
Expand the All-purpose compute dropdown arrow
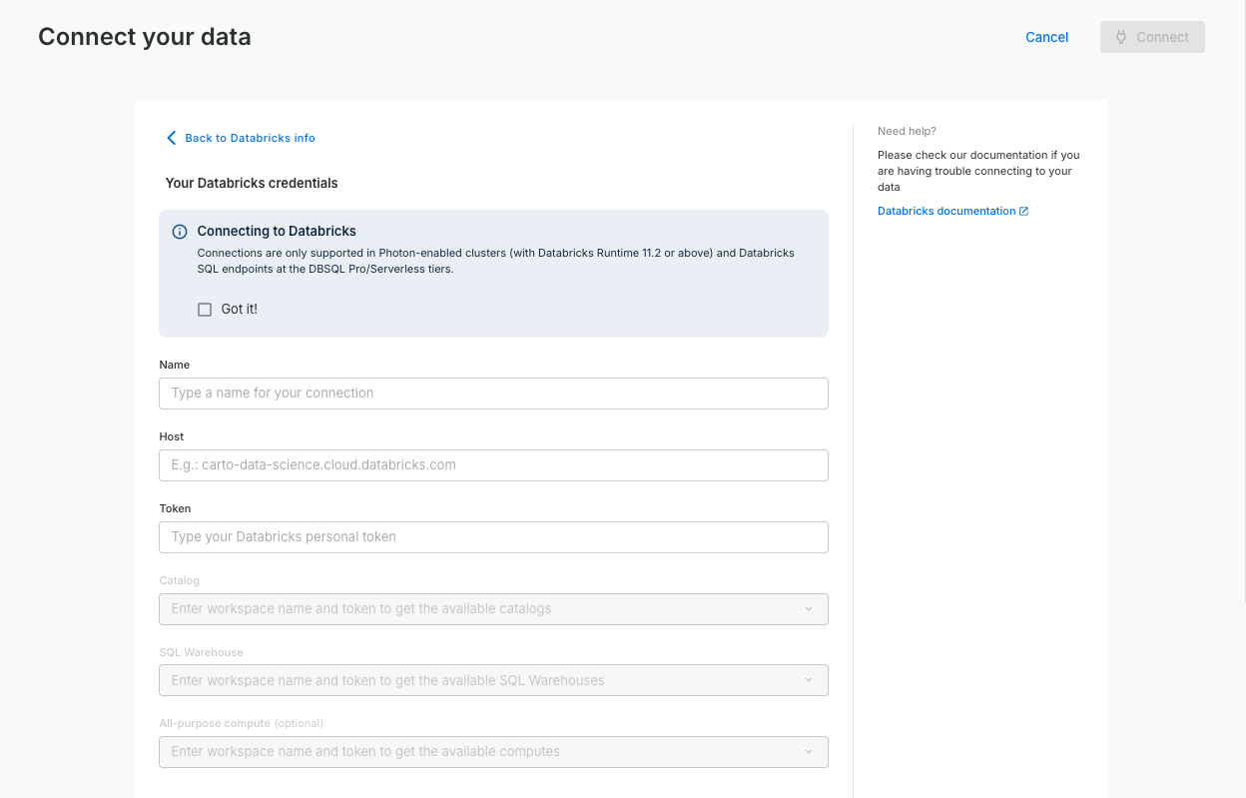pyautogui.click(x=809, y=752)
